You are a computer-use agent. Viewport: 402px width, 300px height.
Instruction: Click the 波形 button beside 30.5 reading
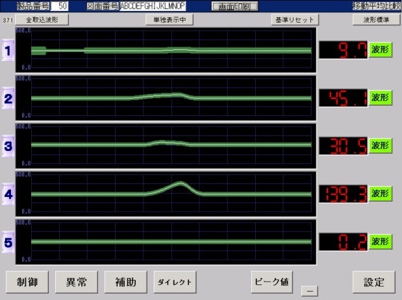tap(381, 146)
